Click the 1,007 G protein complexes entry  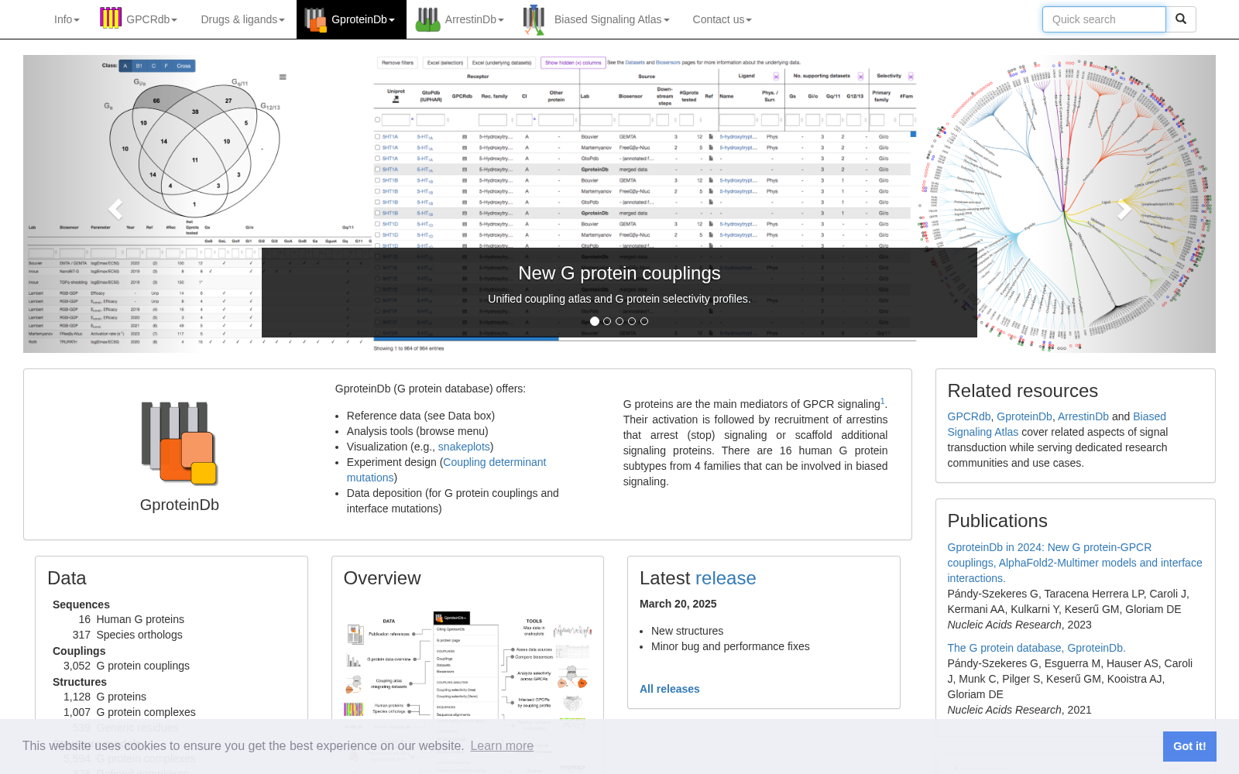pos(129,712)
